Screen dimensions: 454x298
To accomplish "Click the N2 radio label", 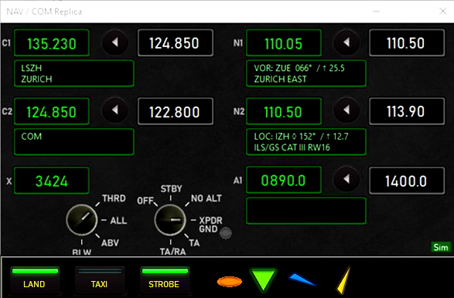I will coord(238,111).
